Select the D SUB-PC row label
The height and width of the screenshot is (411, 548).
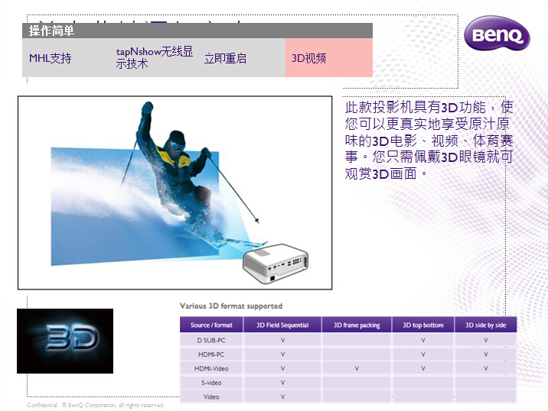tap(211, 340)
